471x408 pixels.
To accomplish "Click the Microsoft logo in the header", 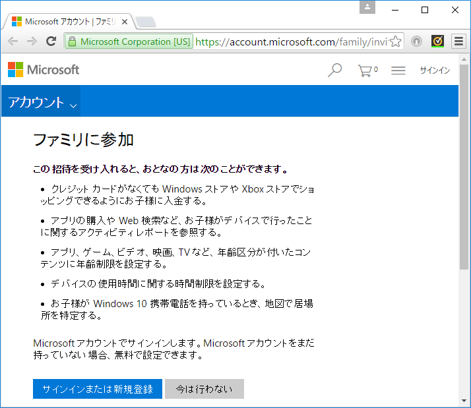I will (44, 70).
